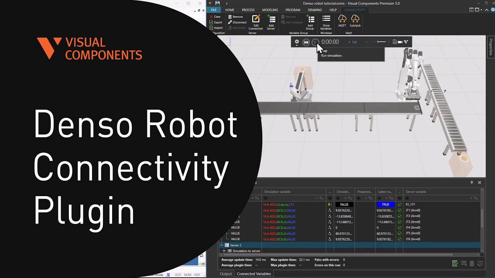
Task: Open the Properties side panel
Action: (491, 47)
